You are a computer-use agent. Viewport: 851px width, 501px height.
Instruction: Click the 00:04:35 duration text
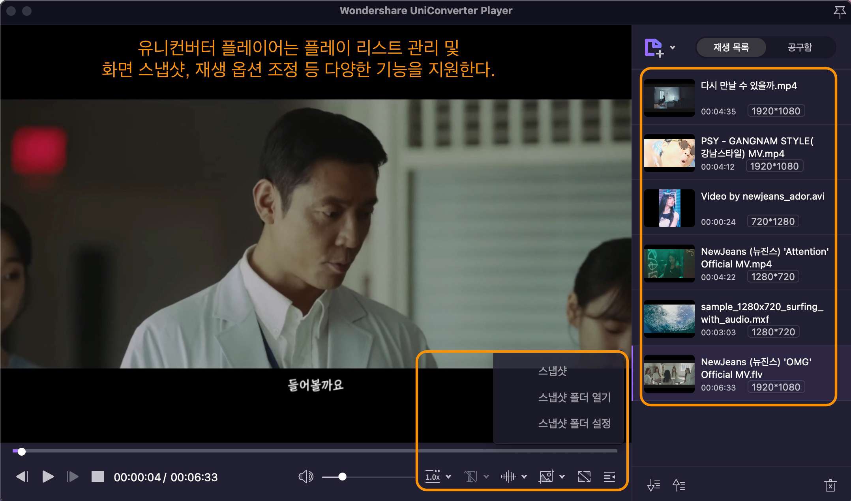[x=718, y=112]
